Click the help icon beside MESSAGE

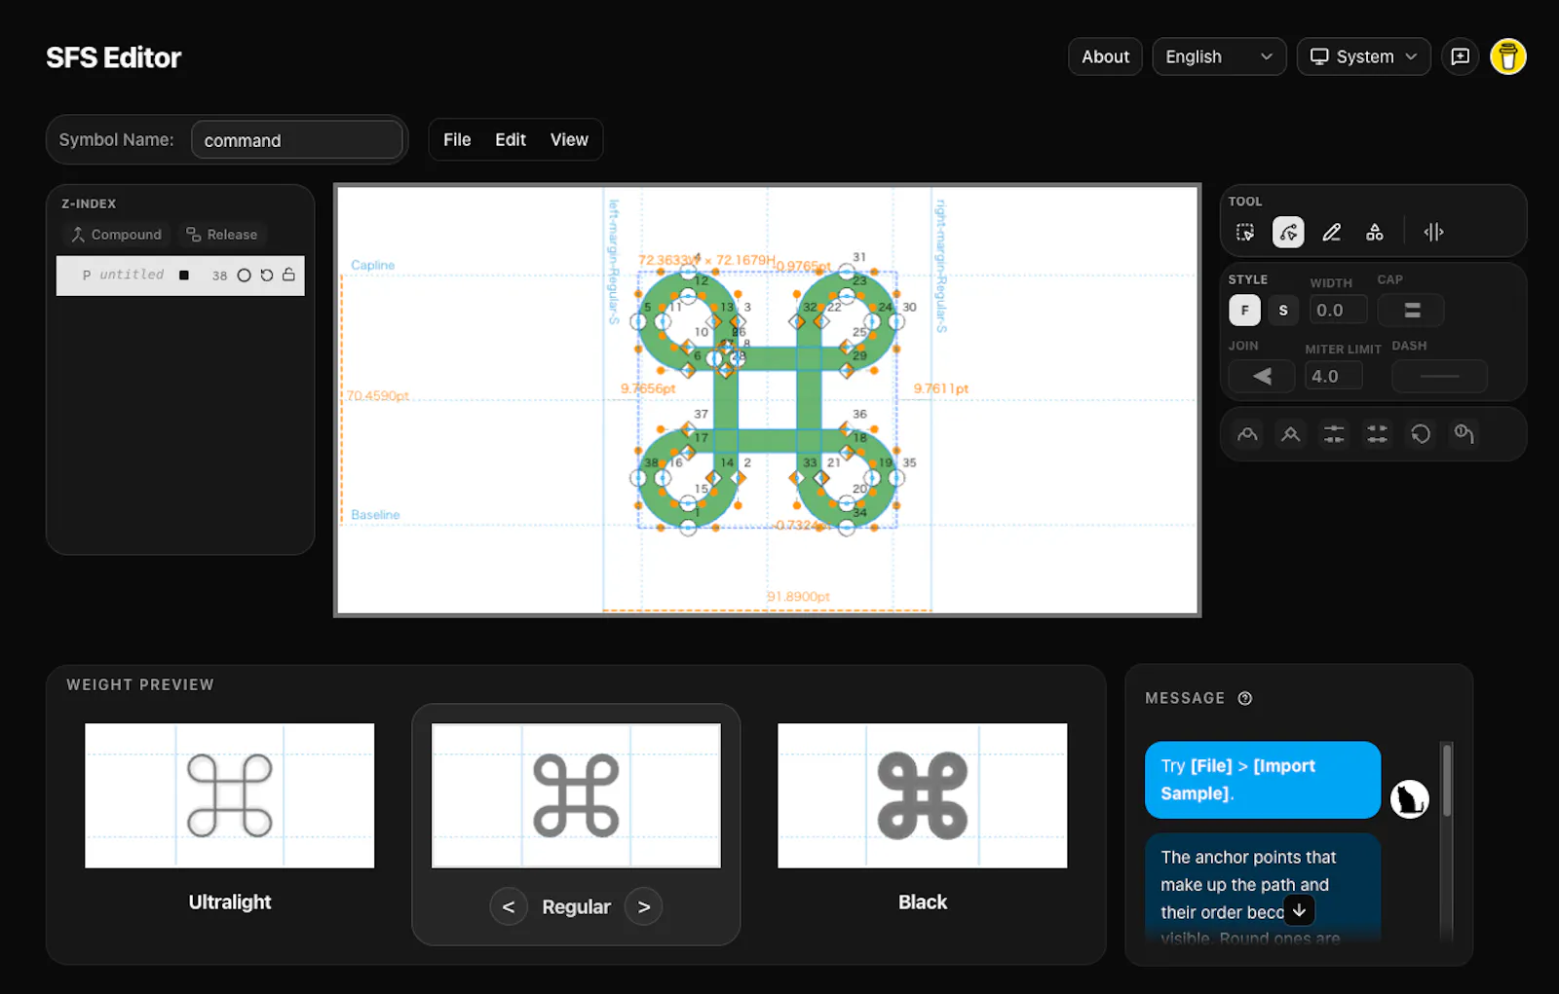coord(1244,698)
